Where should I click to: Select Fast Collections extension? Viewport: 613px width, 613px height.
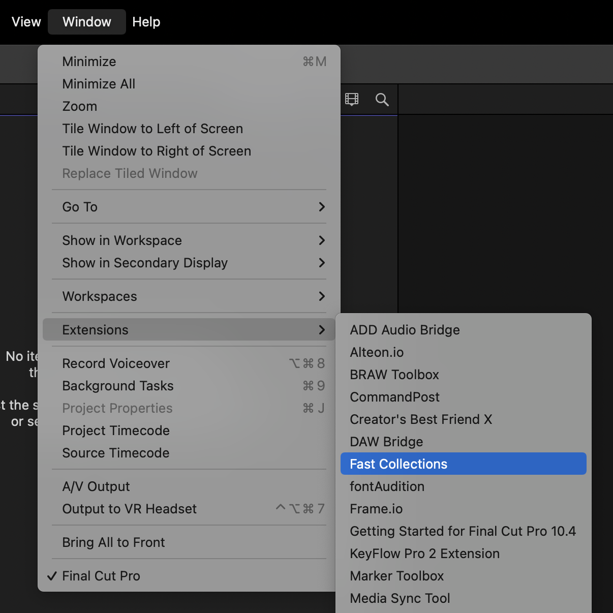[x=463, y=464]
